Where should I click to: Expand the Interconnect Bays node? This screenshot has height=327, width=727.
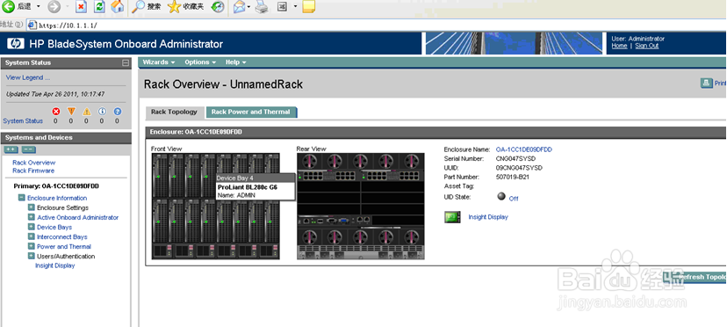point(31,236)
